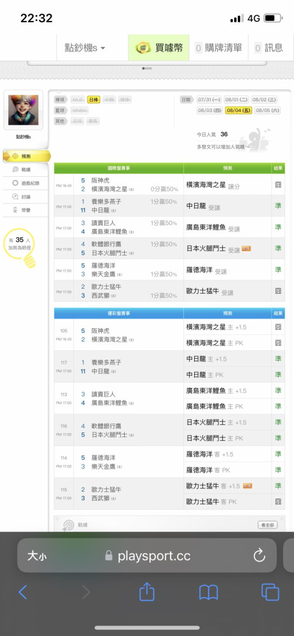Tap the carousel page indicator dots
The width and height of the screenshot is (294, 636).
coord(147,68)
